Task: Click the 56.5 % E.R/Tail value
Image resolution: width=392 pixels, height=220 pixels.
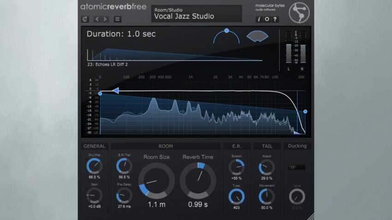Action: pyautogui.click(x=124, y=177)
